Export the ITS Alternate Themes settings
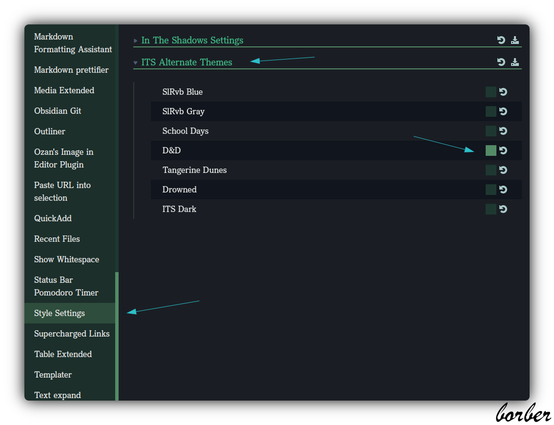 (515, 62)
